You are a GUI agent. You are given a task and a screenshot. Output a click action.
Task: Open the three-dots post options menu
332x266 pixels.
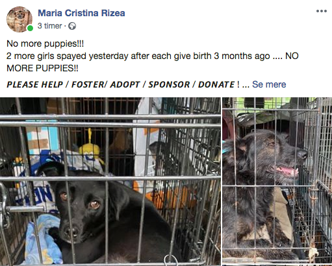click(x=322, y=11)
